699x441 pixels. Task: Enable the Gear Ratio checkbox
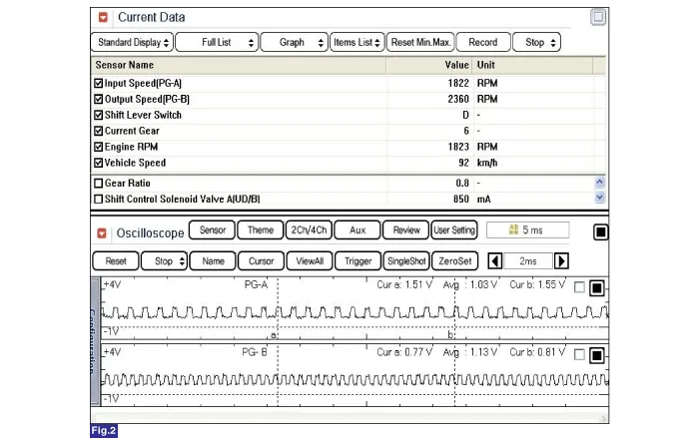click(98, 184)
